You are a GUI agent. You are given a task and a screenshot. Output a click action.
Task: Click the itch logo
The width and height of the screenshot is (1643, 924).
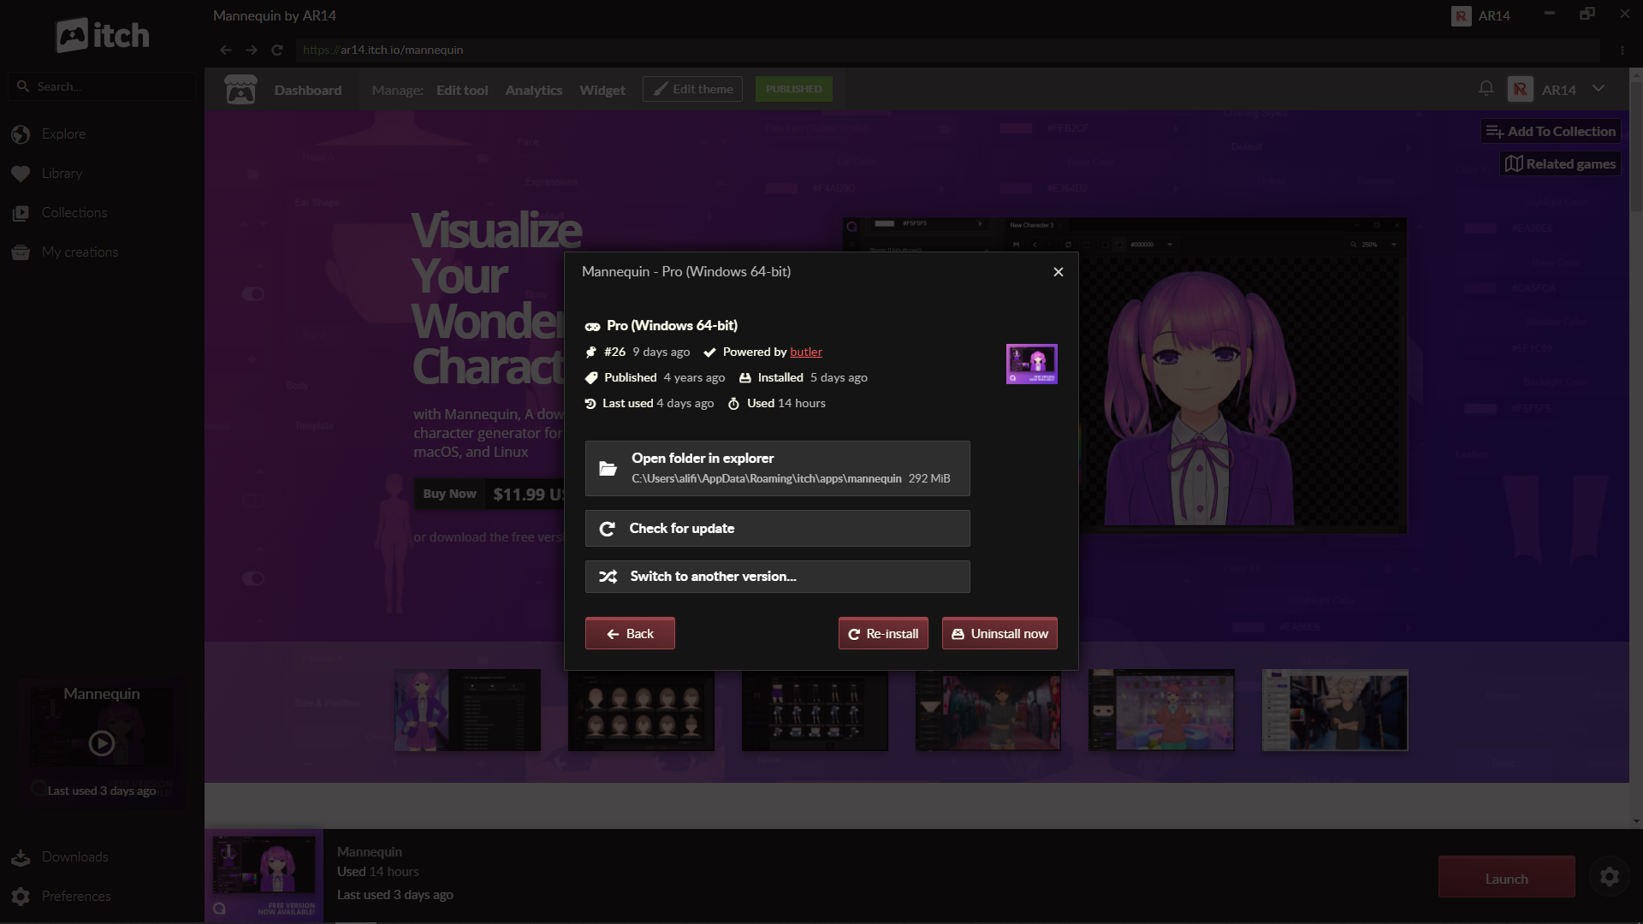coord(102,35)
